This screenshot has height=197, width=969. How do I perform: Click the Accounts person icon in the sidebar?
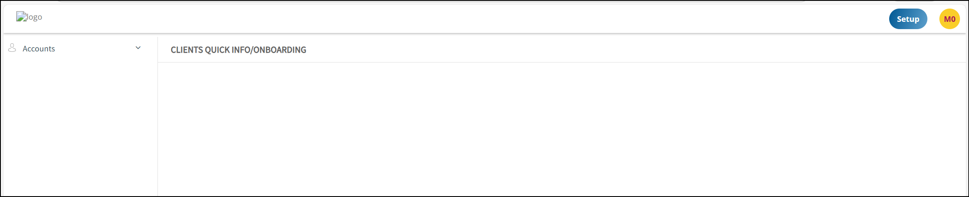pos(12,48)
